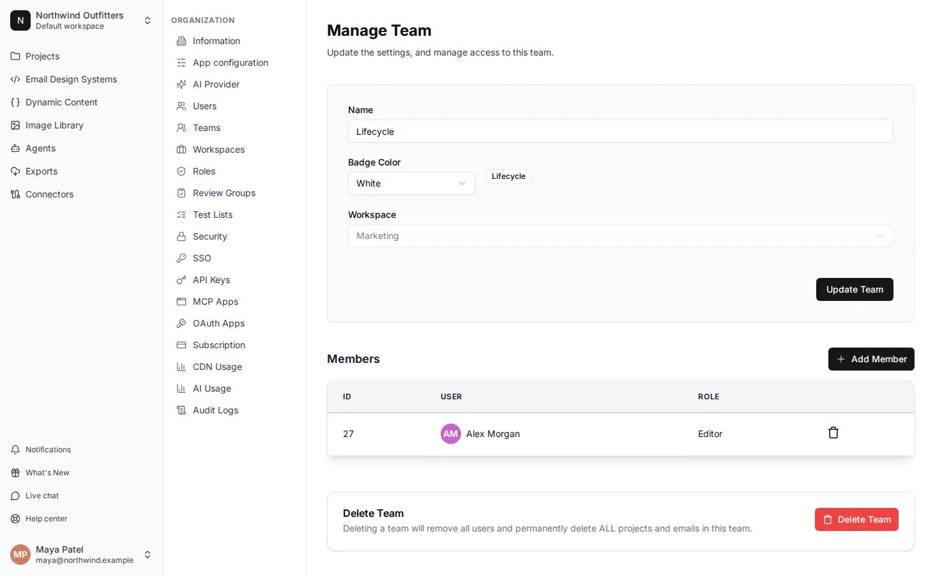Click the Email Design Systems code icon
The width and height of the screenshot is (935, 575).
click(15, 79)
